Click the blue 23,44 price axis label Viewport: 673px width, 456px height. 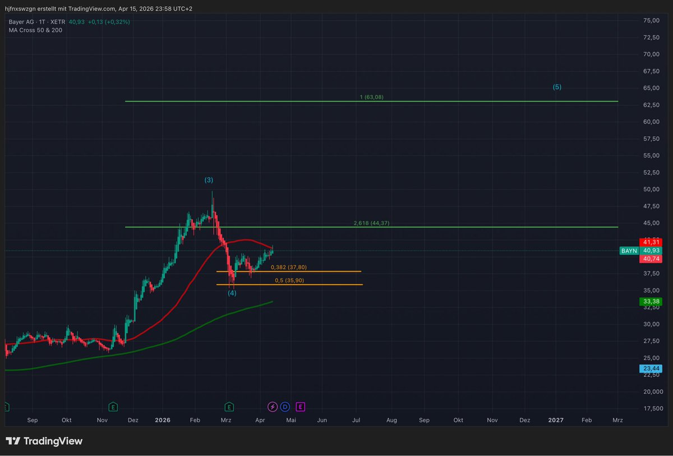651,369
